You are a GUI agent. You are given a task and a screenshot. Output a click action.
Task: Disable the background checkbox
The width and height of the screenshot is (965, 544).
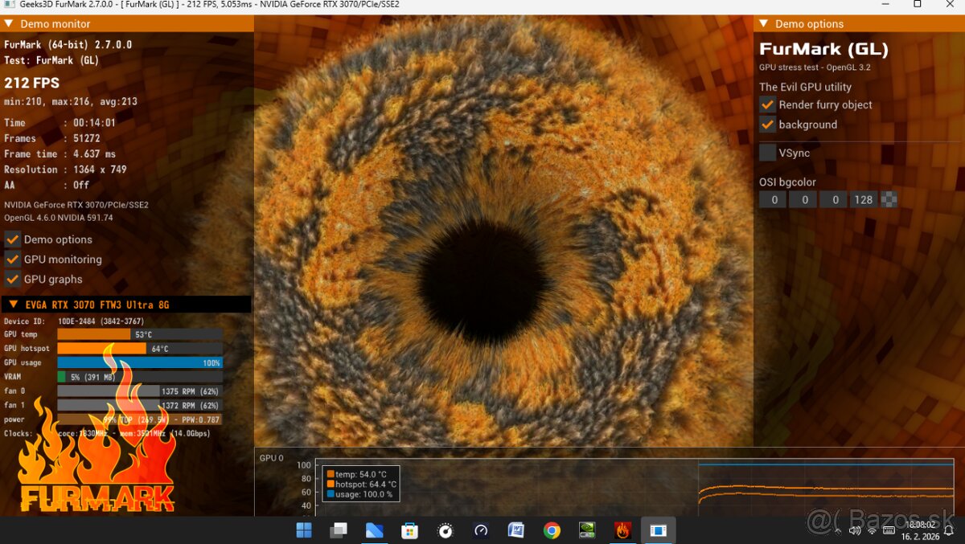tap(768, 125)
